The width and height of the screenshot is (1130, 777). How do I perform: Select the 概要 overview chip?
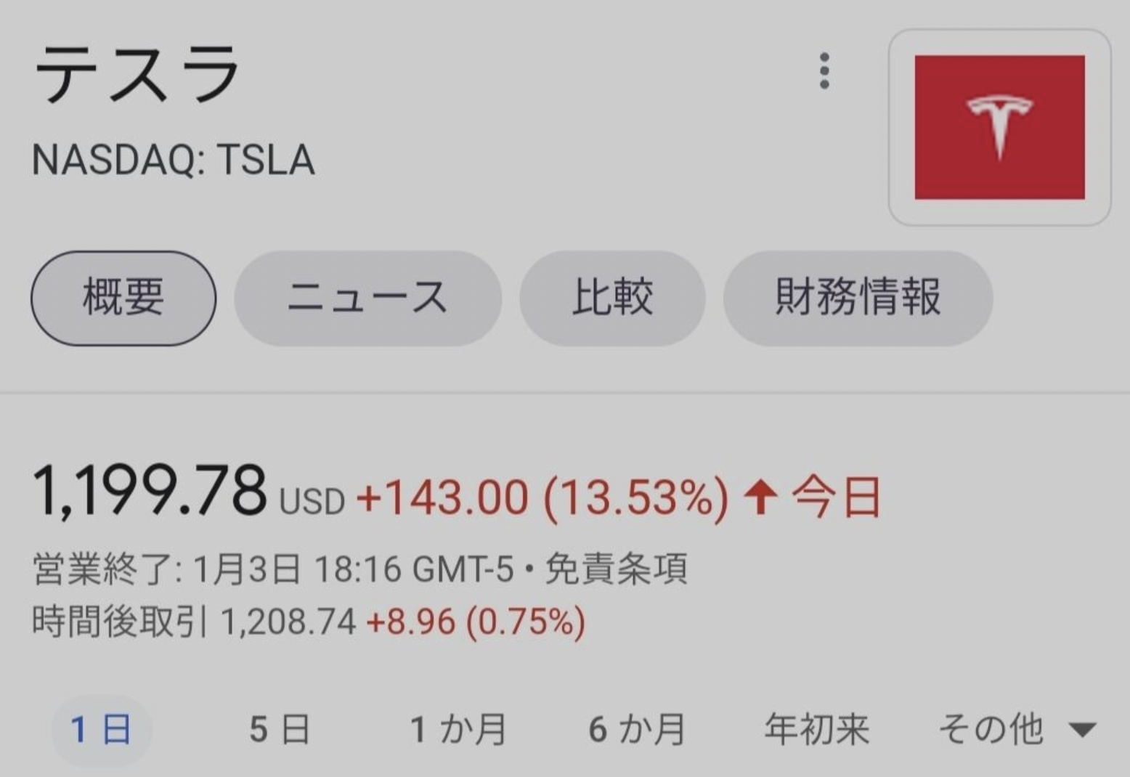pyautogui.click(x=123, y=298)
